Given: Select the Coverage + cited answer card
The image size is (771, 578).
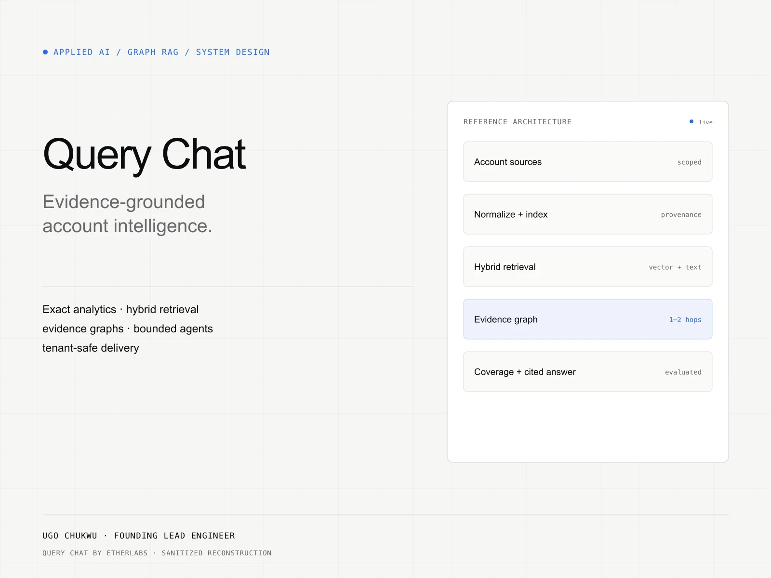Looking at the screenshot, I should coord(588,372).
